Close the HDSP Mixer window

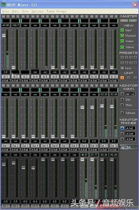pos(135,5)
